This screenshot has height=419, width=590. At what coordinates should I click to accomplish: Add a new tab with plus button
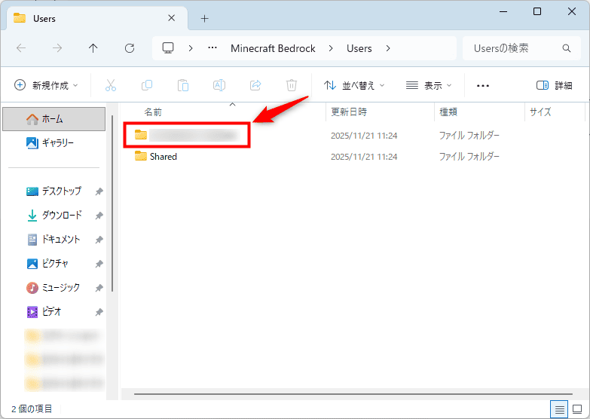[204, 18]
